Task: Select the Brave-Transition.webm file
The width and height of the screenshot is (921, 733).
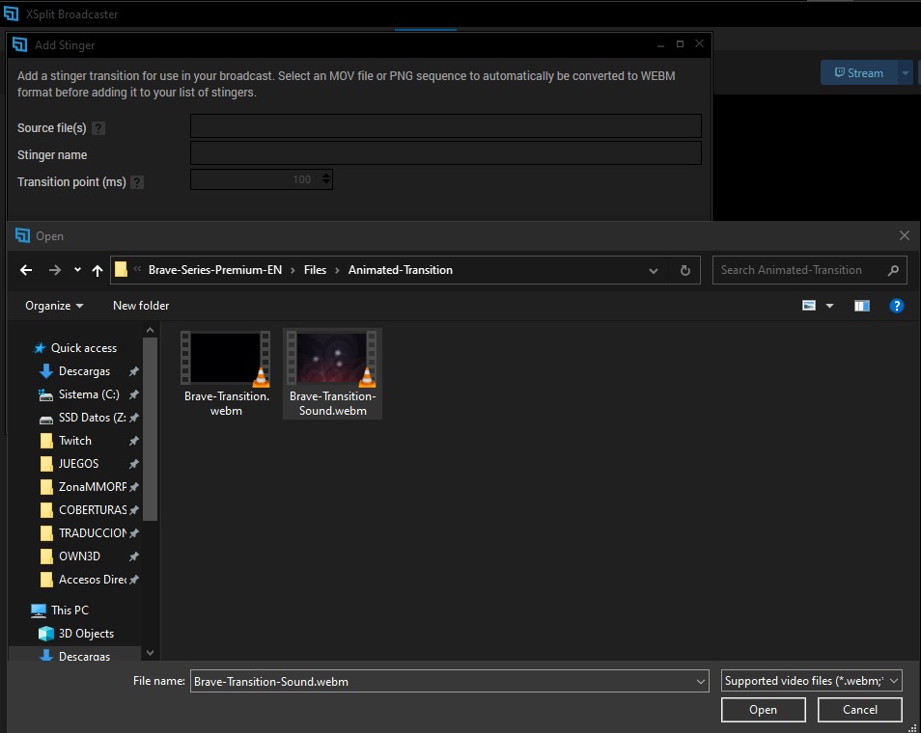Action: (x=227, y=374)
